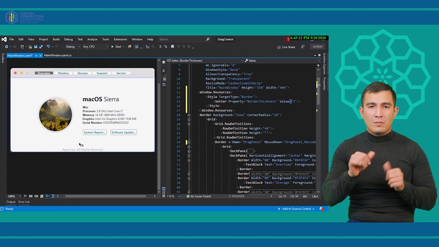Click the search magnifier icon
The height and width of the screenshot is (247, 439).
[x=207, y=39]
